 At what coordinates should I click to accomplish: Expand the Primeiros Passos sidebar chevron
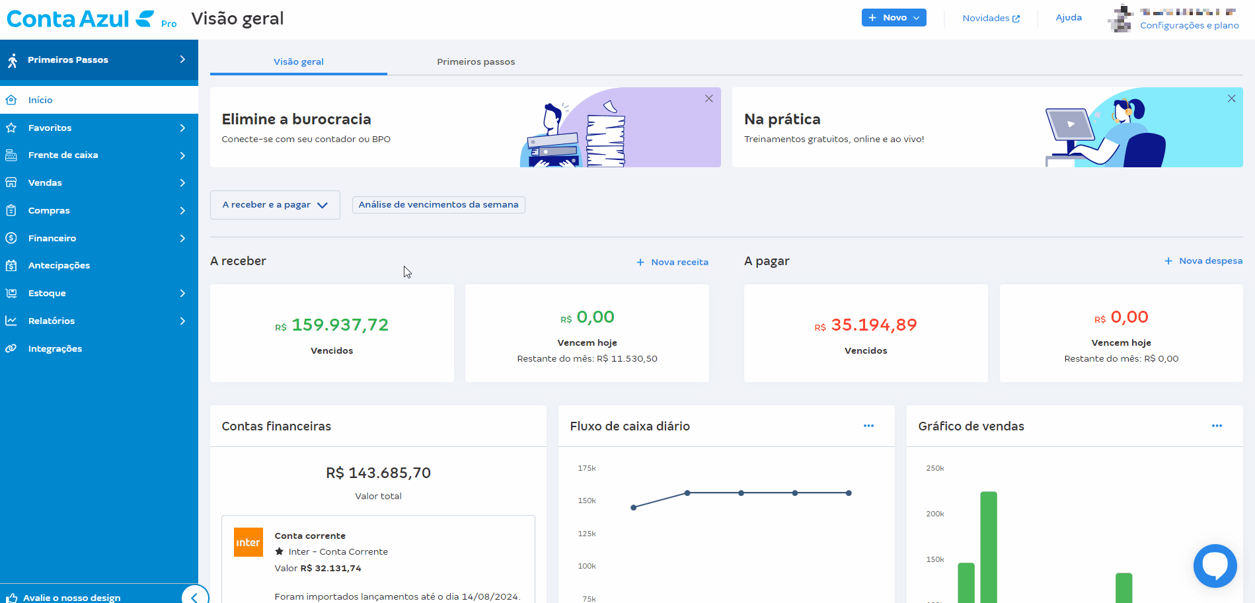pos(182,60)
